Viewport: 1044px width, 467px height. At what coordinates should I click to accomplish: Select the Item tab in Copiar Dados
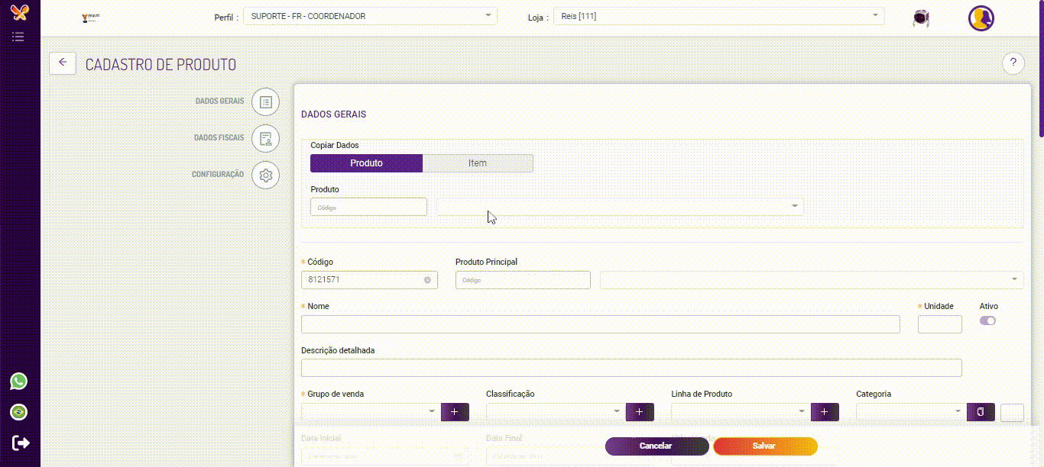coord(478,163)
